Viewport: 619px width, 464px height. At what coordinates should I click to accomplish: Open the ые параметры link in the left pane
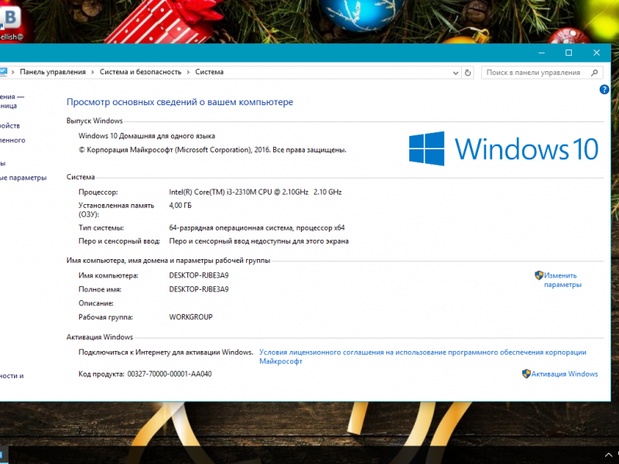pyautogui.click(x=23, y=178)
